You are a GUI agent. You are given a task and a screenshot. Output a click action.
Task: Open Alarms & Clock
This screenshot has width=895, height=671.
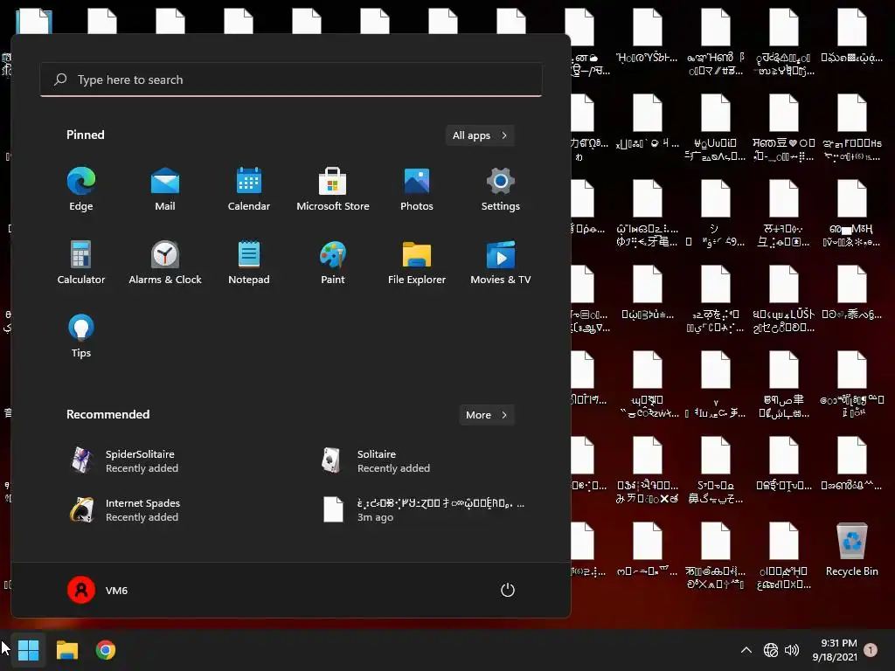165,263
